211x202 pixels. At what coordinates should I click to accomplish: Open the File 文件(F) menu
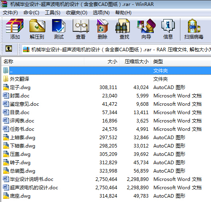pos(10,13)
